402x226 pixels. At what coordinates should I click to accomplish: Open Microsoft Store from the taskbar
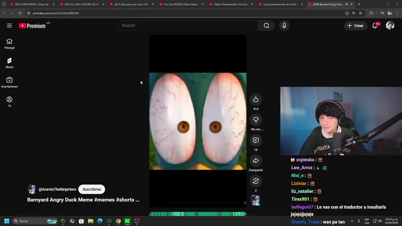81,221
